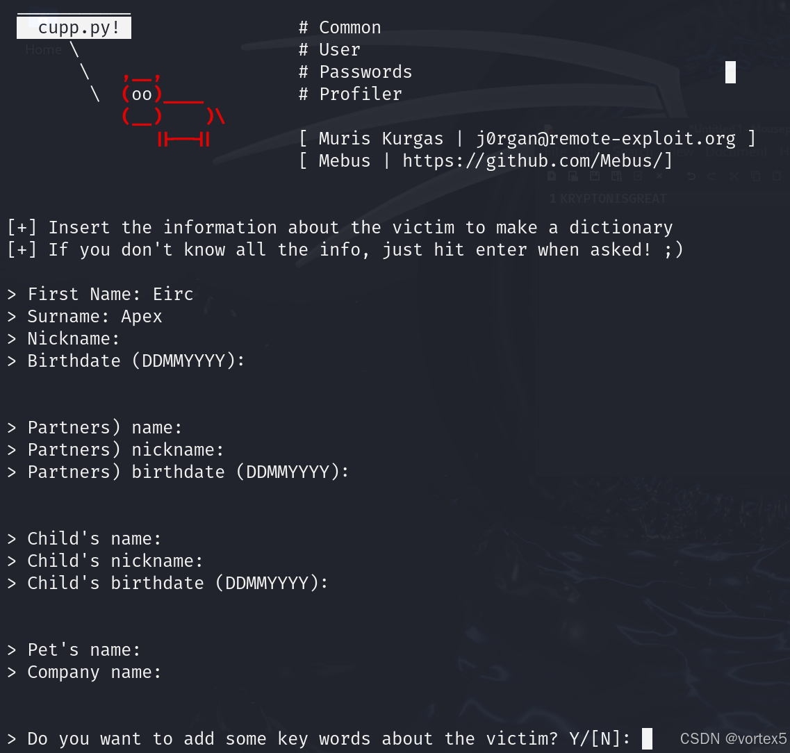Click the faint Home desktop icon label
Viewport: 790px width, 753px height.
pyautogui.click(x=43, y=50)
